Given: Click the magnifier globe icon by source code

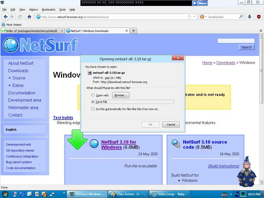Looking at the screenshot, I should pyautogui.click(x=176, y=144).
